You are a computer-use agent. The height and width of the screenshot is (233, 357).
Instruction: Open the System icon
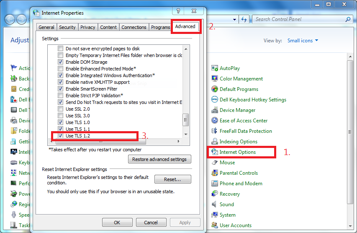click(x=214, y=215)
